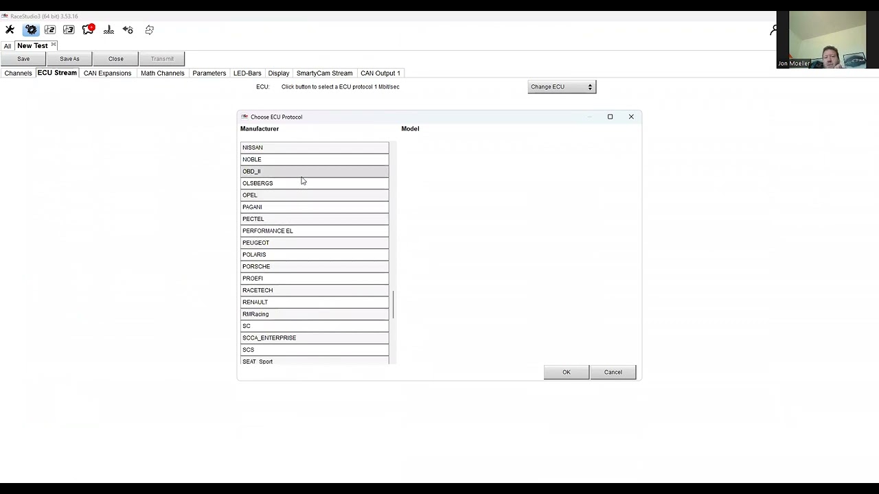Click the Transmit button

(x=162, y=59)
